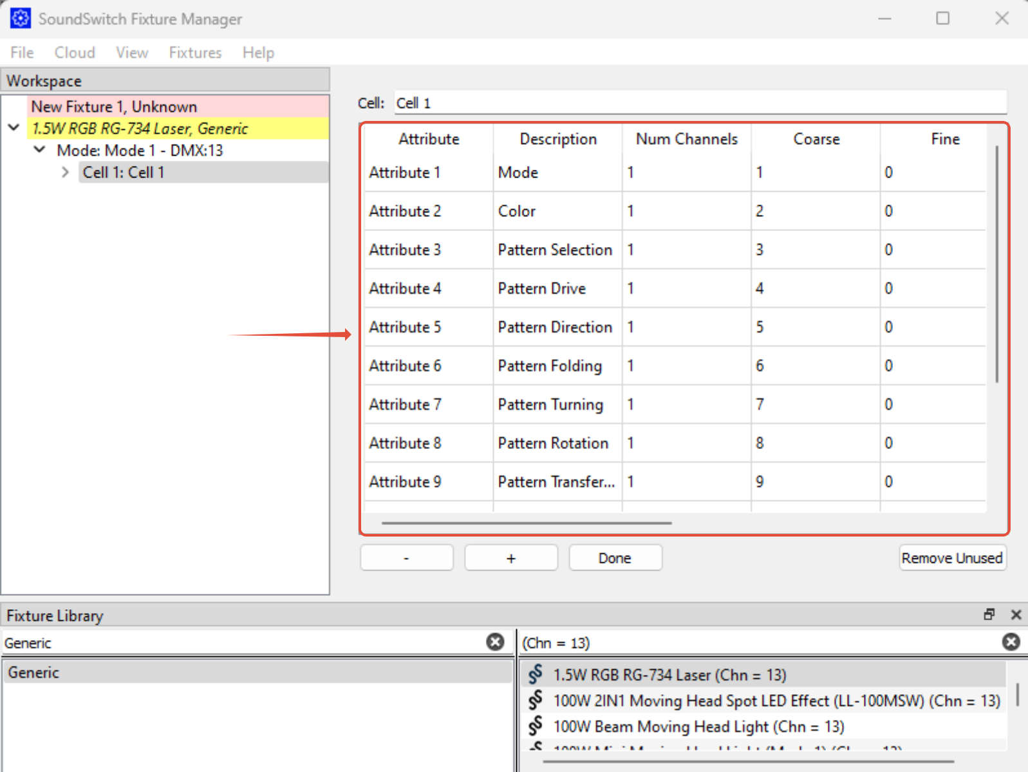Image resolution: width=1028 pixels, height=772 pixels.
Task: Select the 1.5W RGB RG-734 Laser library icon
Action: 536,674
